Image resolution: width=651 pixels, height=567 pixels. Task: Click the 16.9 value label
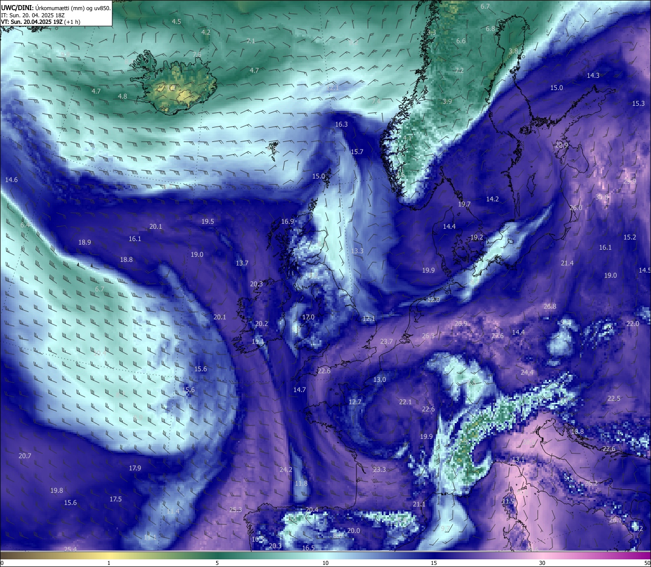click(x=287, y=221)
